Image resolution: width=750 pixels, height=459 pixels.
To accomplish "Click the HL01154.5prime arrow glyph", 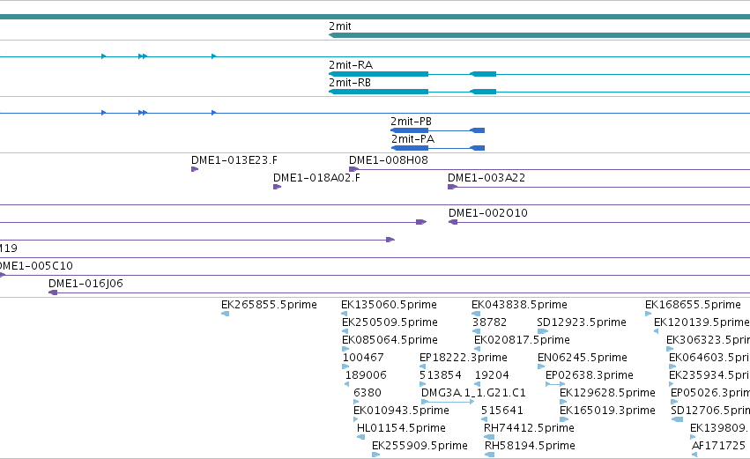I will (x=361, y=437).
